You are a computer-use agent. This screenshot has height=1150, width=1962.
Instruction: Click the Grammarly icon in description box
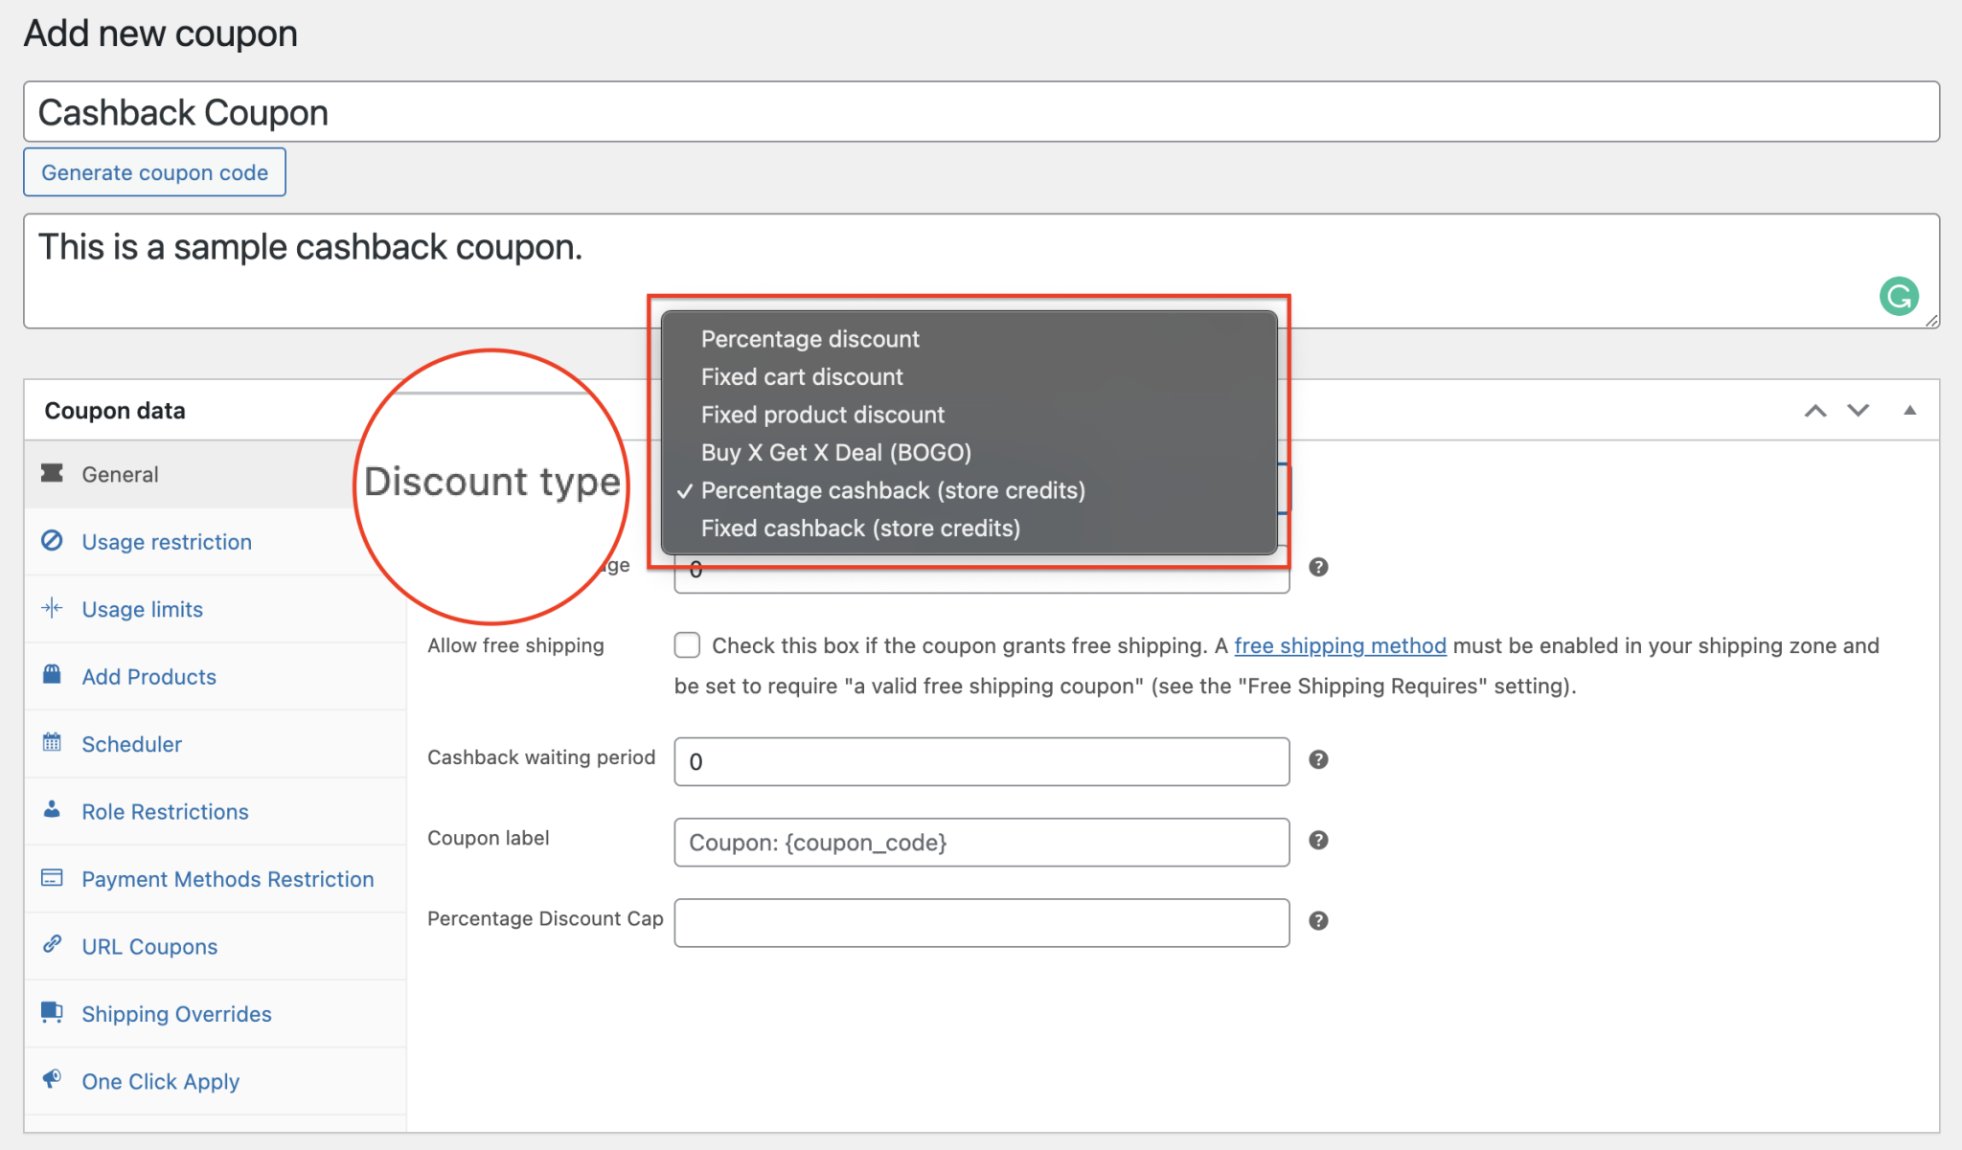coord(1898,296)
